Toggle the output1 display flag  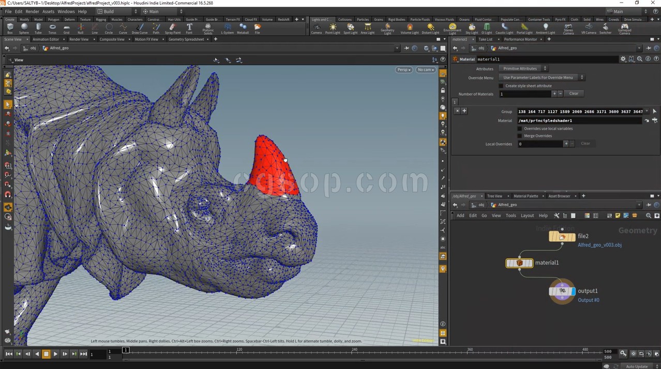(573, 291)
